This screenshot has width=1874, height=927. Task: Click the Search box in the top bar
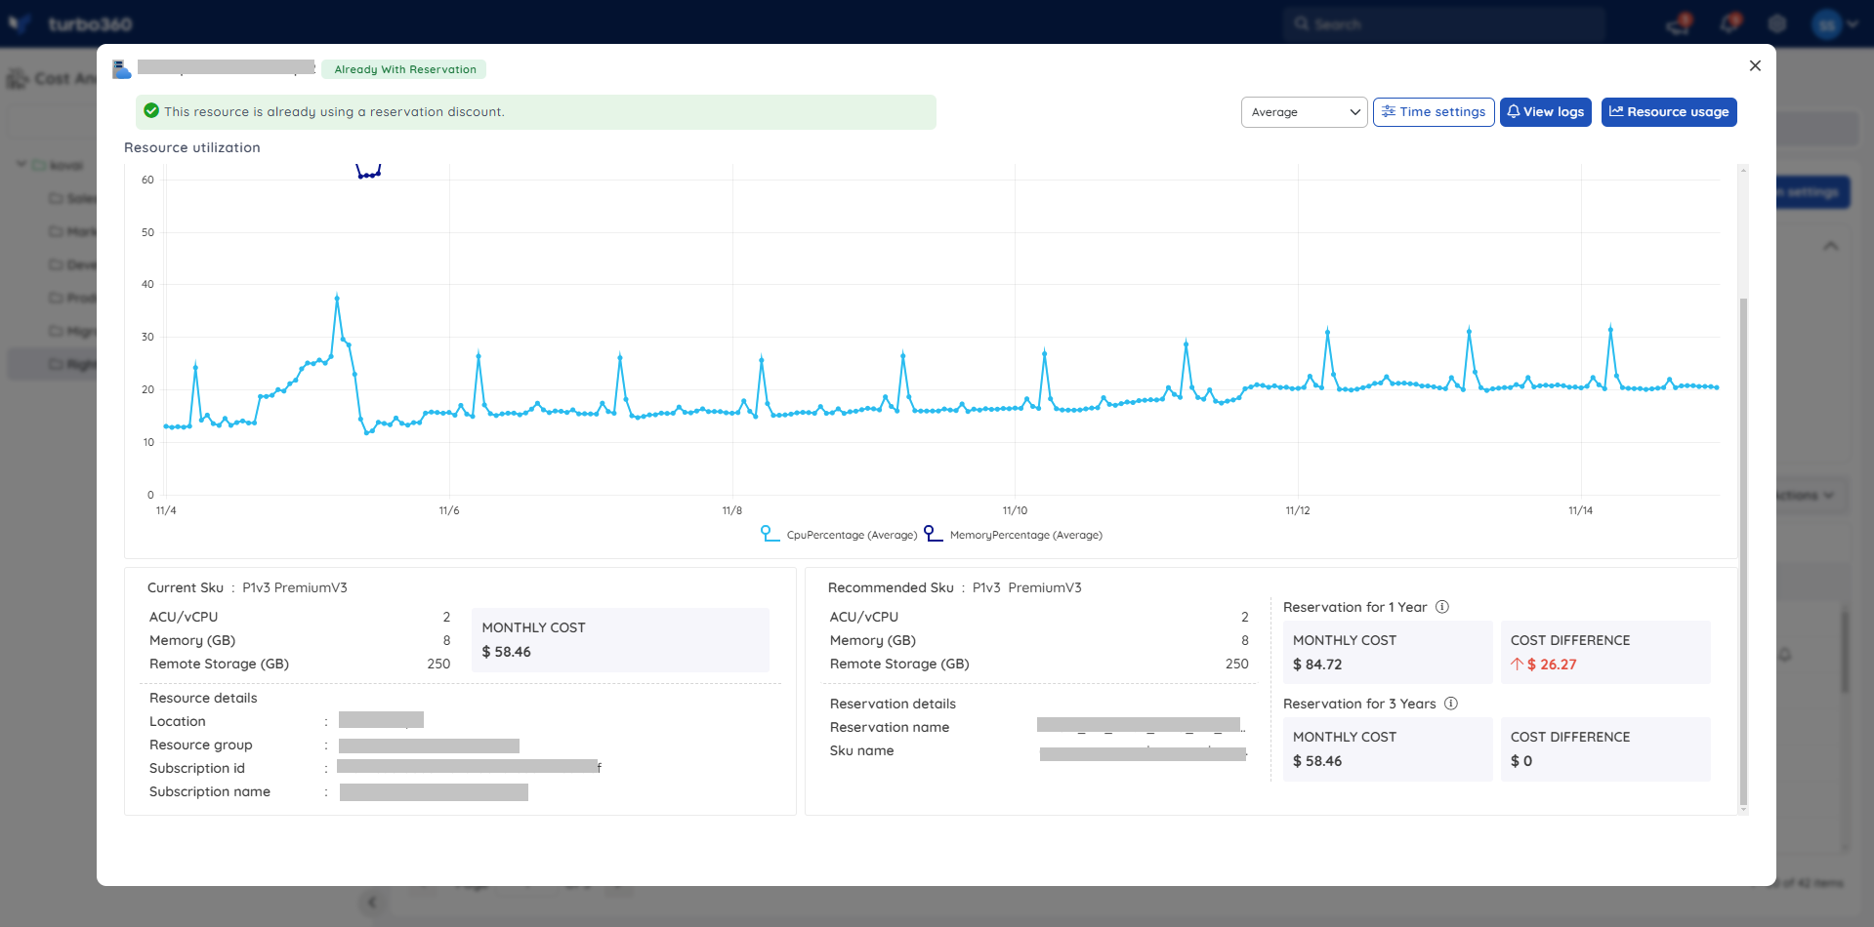[1443, 23]
